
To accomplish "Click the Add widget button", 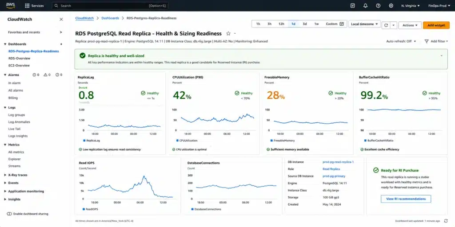I will (x=436, y=25).
